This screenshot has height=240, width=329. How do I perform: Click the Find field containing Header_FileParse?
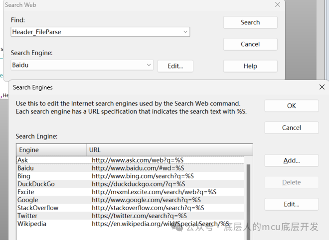(97, 32)
